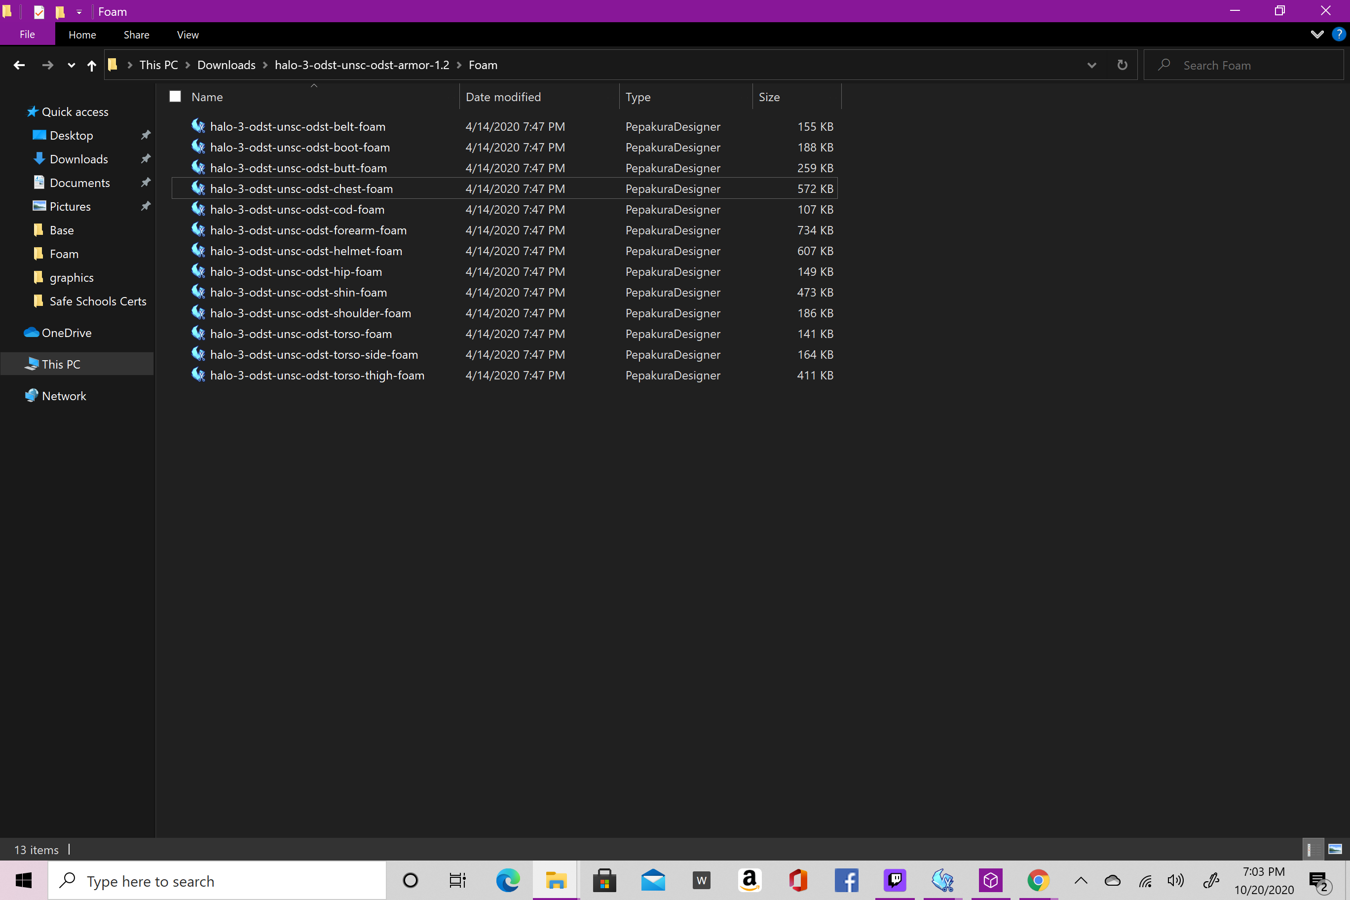
Task: Click the boot-foam Pepakura file icon
Action: [x=198, y=147]
